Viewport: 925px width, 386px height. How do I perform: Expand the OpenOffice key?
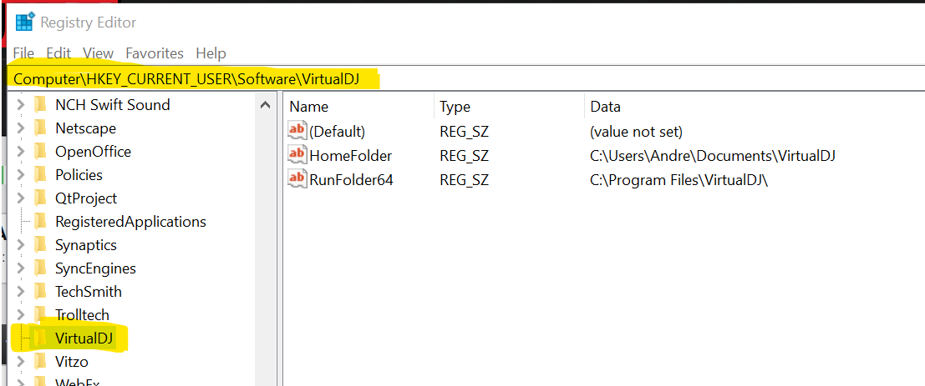coord(21,152)
